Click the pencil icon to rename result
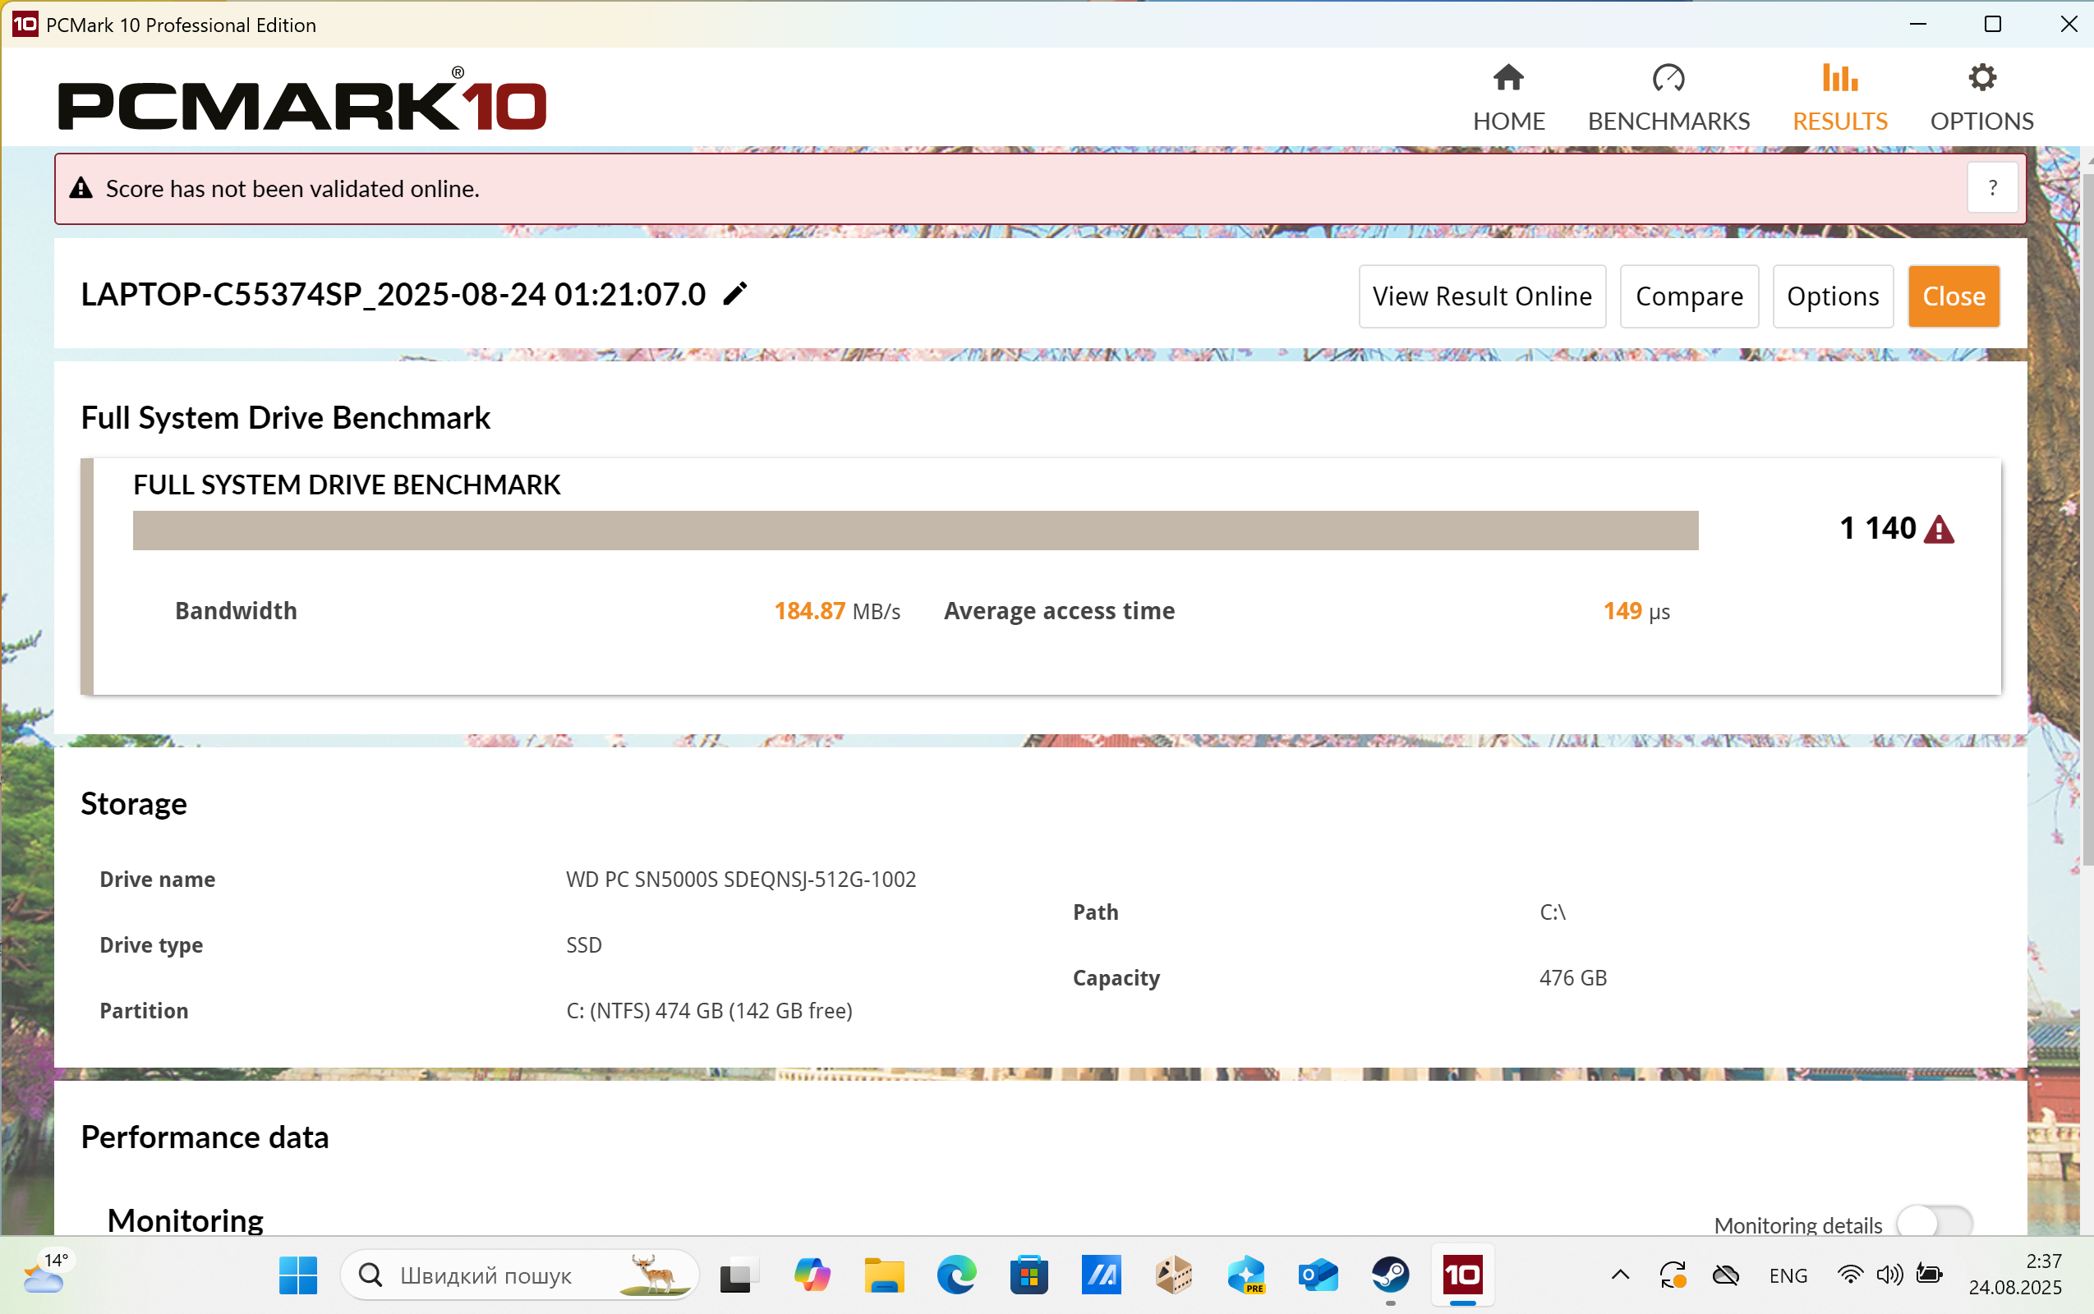This screenshot has width=2094, height=1314. (734, 295)
